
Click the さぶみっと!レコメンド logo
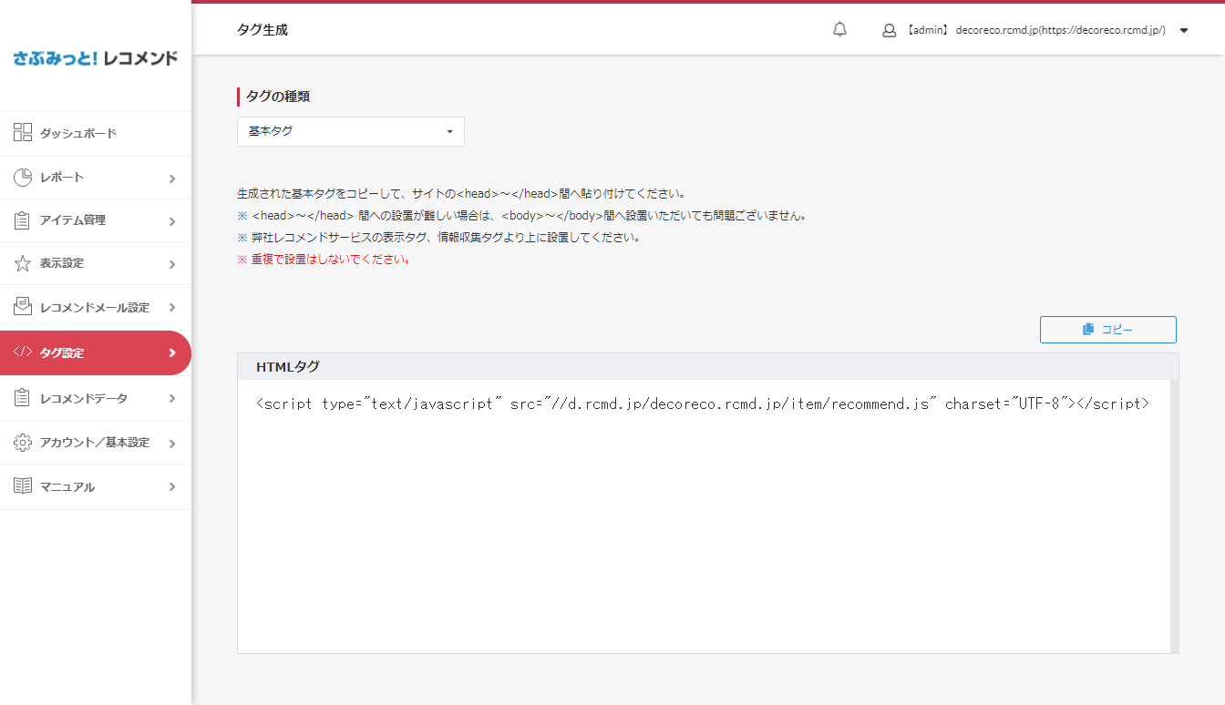(96, 58)
